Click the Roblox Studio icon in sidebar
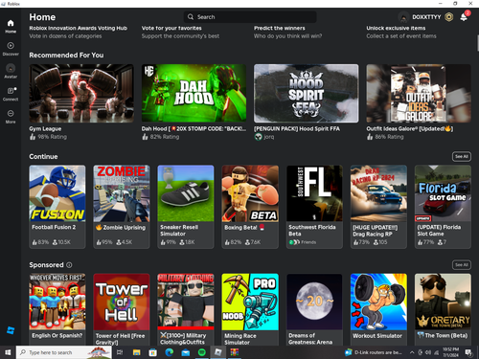The height and width of the screenshot is (359, 479). pos(11,330)
